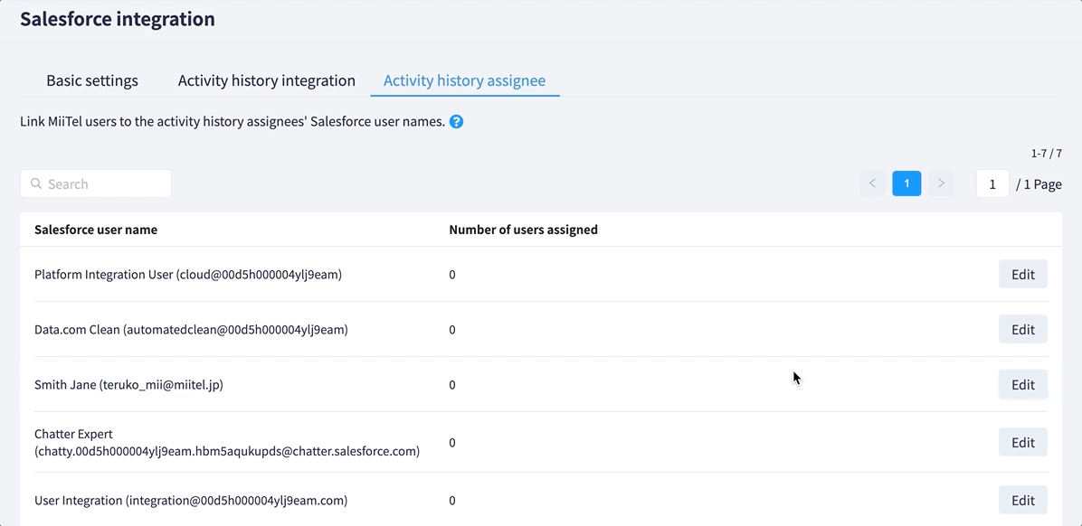Edit Data.com Clean row
This screenshot has height=526, width=1082.
click(1022, 330)
